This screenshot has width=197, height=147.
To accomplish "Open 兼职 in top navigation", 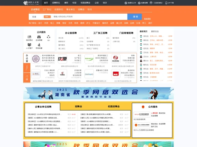I will coord(66,3).
